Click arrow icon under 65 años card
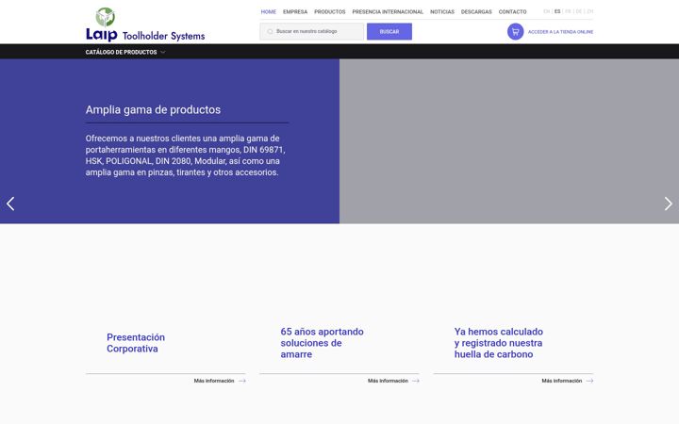This screenshot has width=679, height=424. [x=416, y=381]
